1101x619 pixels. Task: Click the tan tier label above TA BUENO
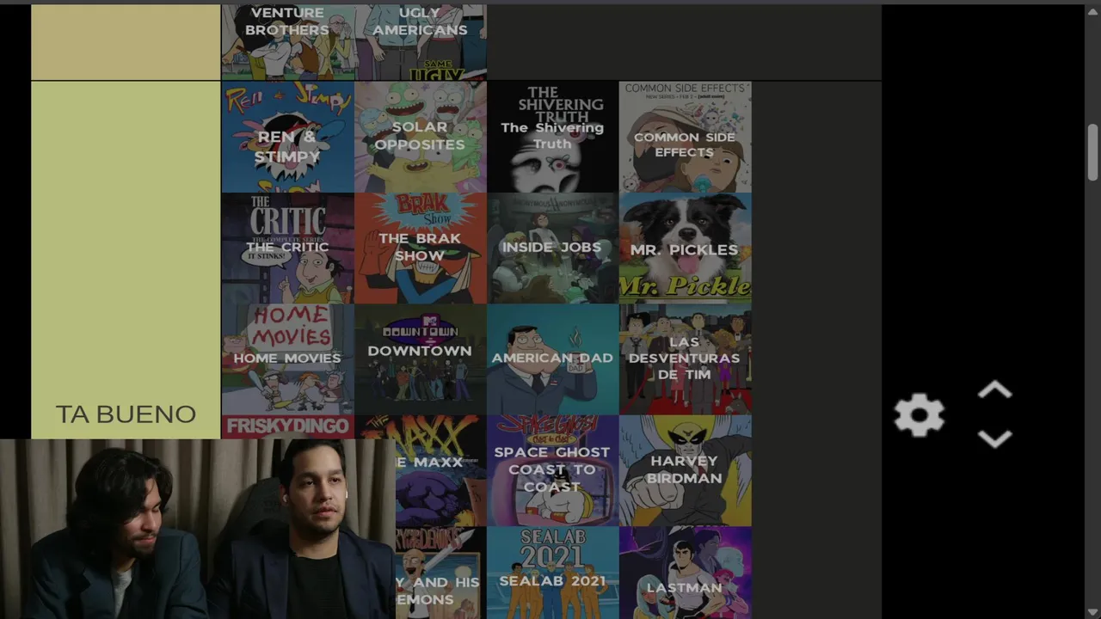126,42
